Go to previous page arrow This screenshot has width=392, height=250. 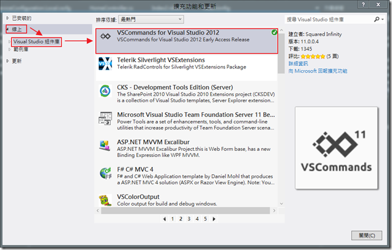click(164, 219)
